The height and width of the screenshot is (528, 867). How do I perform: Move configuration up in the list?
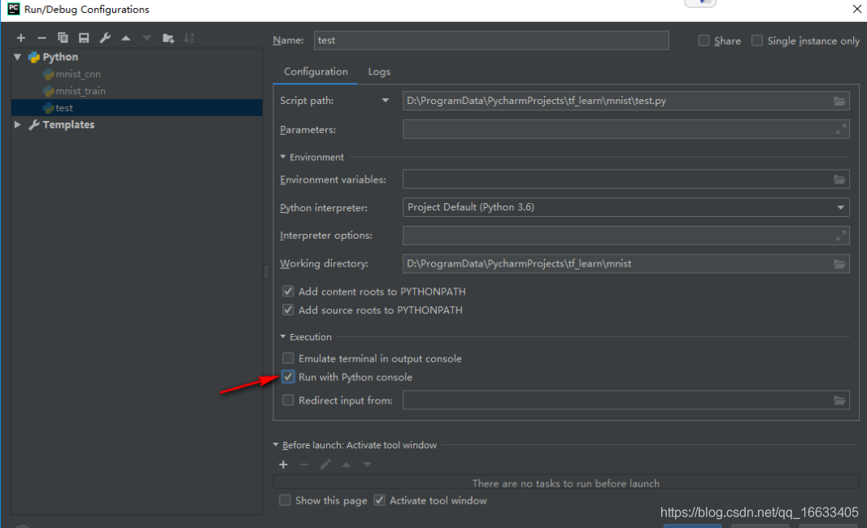(126, 38)
